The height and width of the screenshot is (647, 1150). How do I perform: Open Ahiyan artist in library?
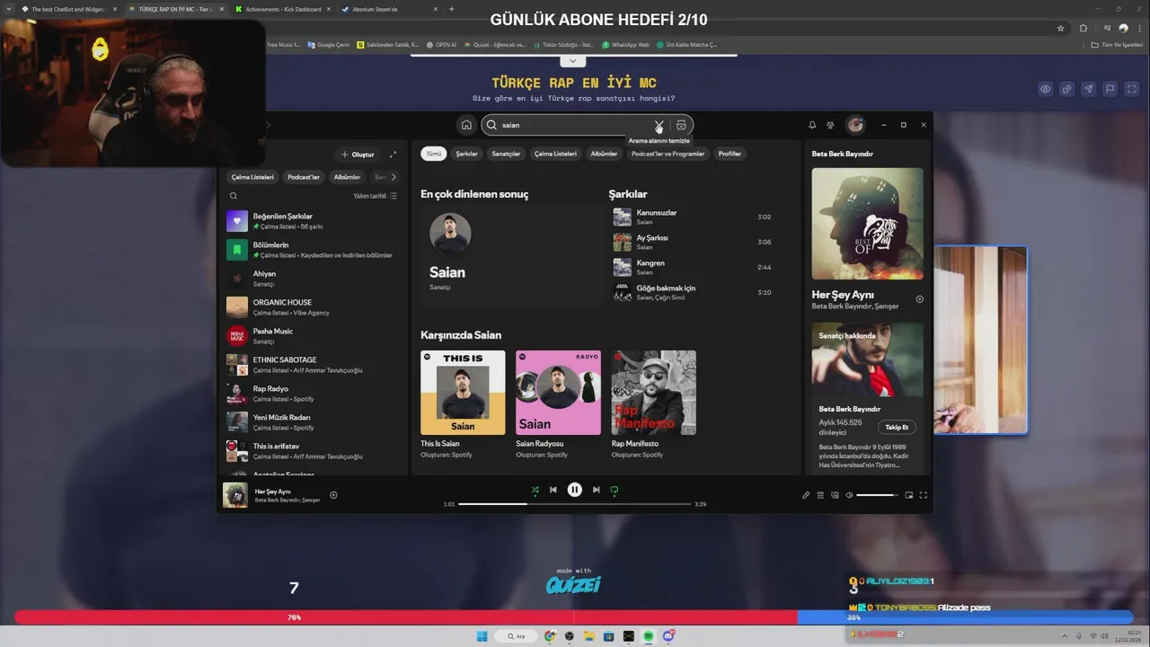[312, 279]
